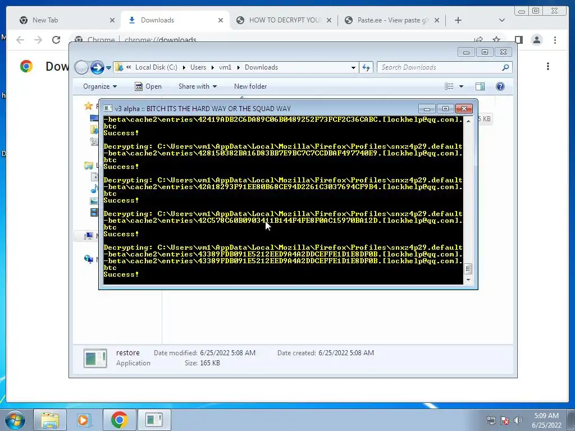The width and height of the screenshot is (575, 431).
Task: Open volume control in system tray
Action: tap(518, 420)
